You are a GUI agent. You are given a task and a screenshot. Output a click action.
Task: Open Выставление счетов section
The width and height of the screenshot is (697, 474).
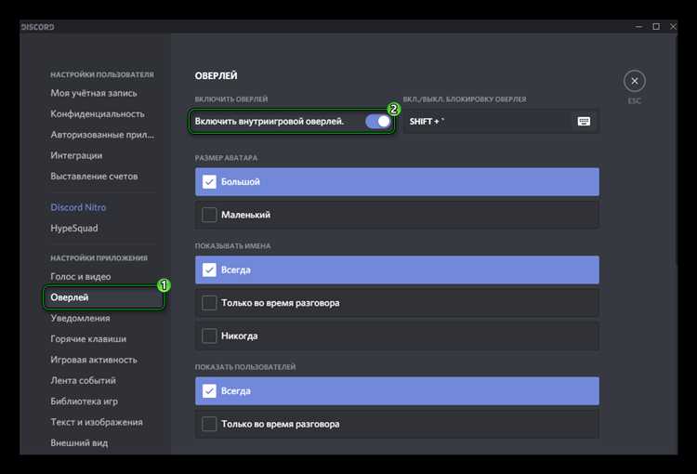[94, 177]
